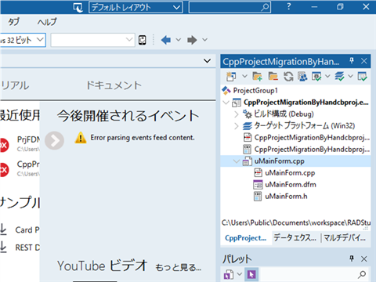The width and height of the screenshot is (376, 282).
Task: Click the mobile device preview icon
Action: (143, 40)
